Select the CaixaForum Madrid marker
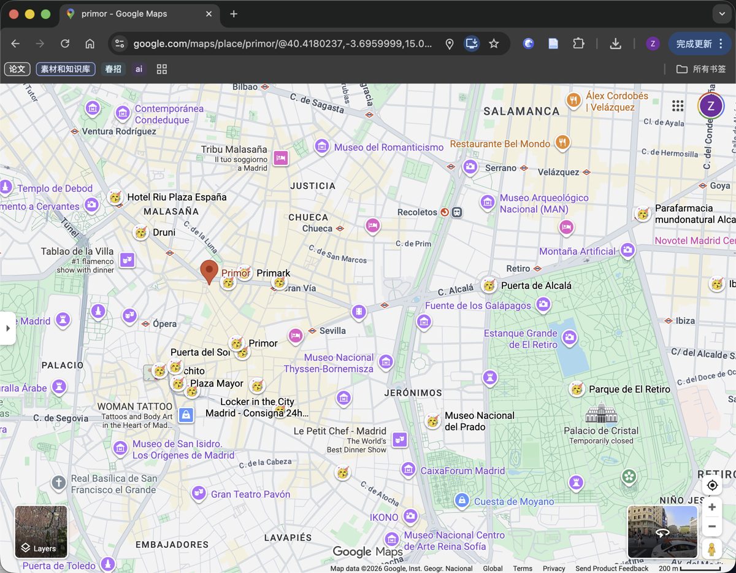This screenshot has width=736, height=573. click(x=408, y=470)
